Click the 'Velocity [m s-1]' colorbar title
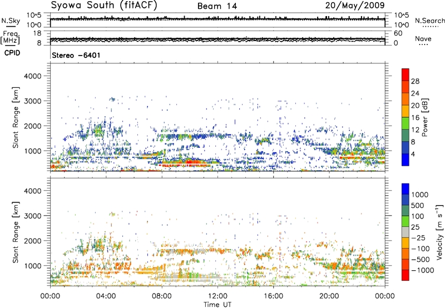The width and height of the screenshot is (445, 308). point(439,232)
